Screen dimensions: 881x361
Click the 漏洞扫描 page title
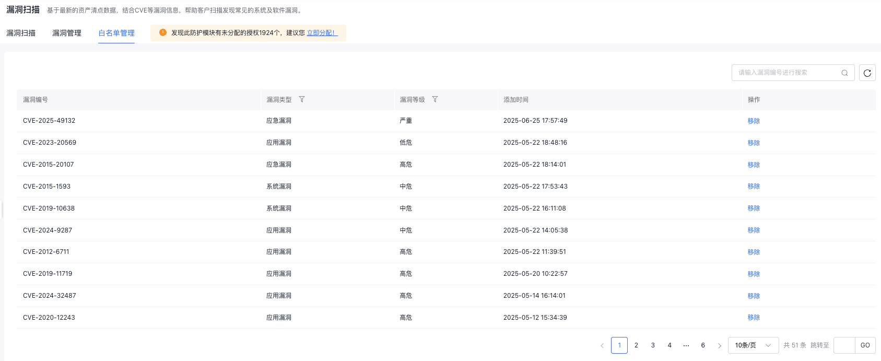coord(23,9)
